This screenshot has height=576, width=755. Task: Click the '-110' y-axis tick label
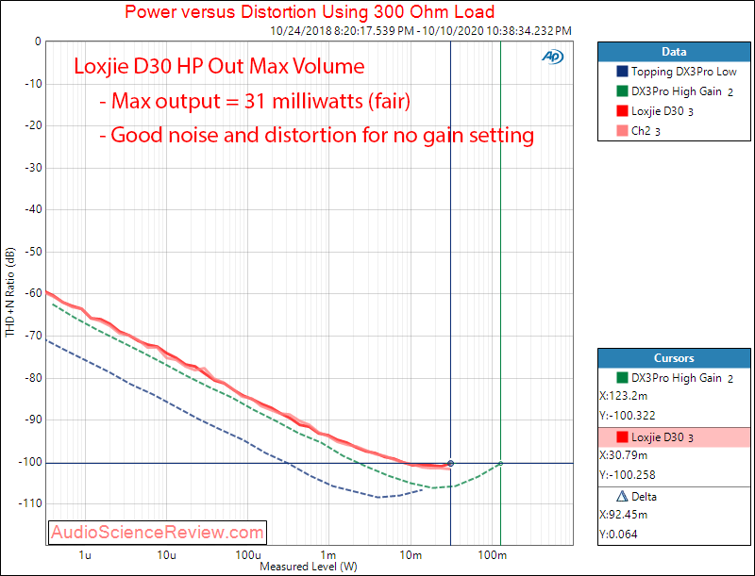click(30, 503)
